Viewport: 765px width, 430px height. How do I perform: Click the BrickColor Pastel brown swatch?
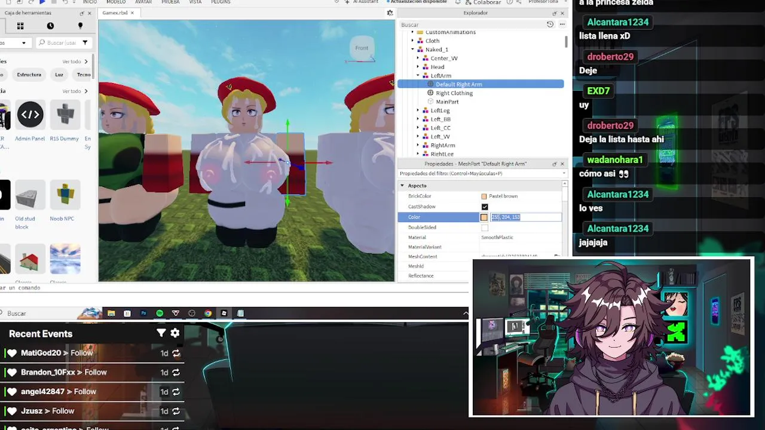click(484, 196)
